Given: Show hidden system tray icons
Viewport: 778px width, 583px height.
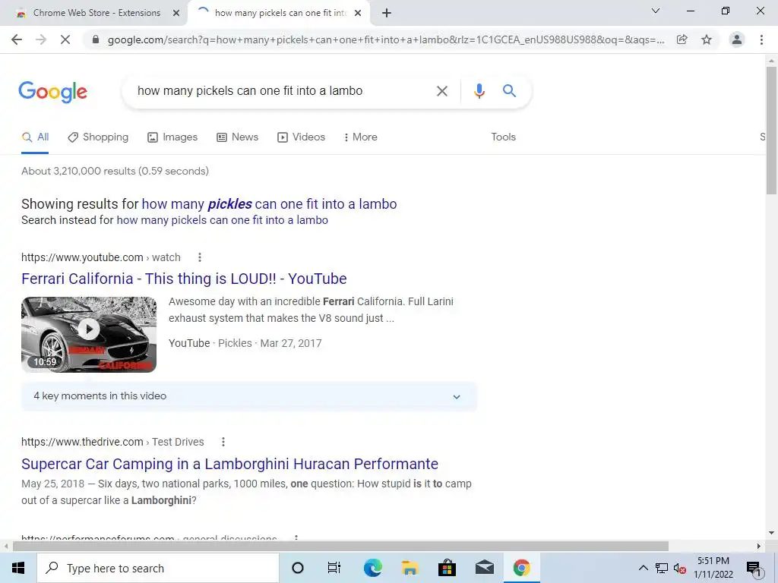Looking at the screenshot, I should click(643, 568).
